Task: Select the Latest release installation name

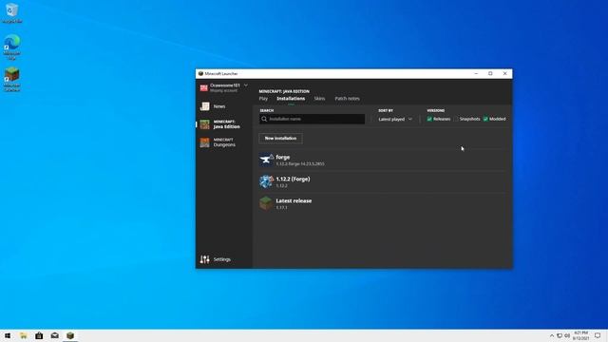Action: point(294,200)
